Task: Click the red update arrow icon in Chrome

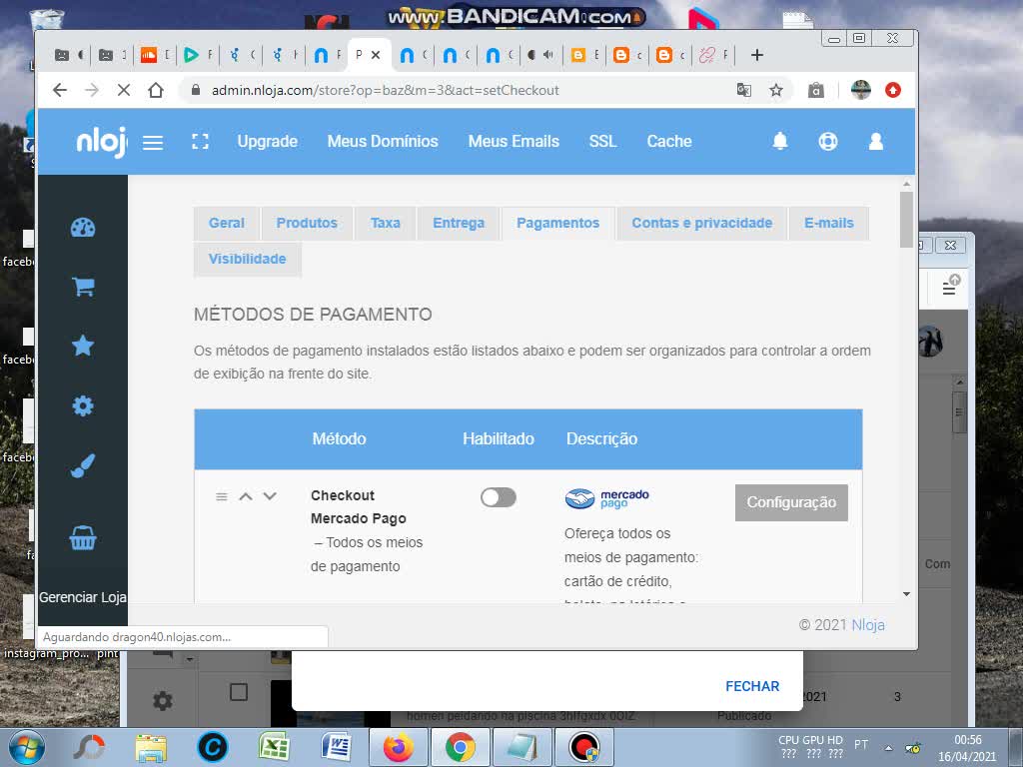Action: point(892,90)
